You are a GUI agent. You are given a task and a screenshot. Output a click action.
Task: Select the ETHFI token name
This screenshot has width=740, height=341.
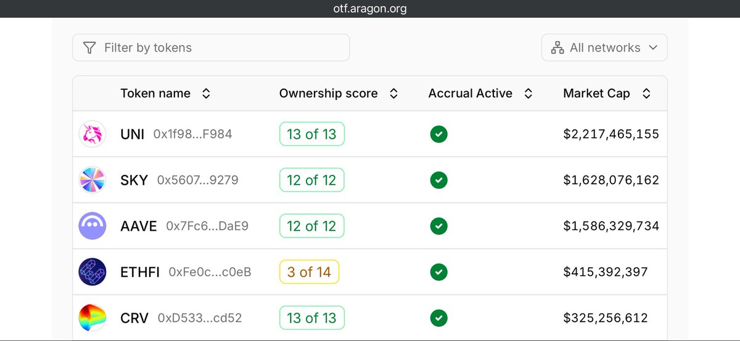pyautogui.click(x=140, y=272)
